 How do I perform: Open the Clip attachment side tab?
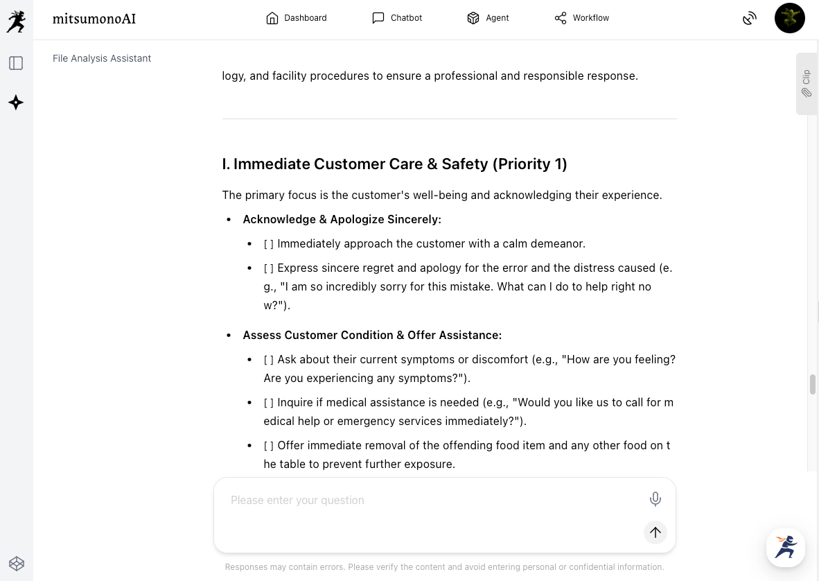click(x=807, y=83)
